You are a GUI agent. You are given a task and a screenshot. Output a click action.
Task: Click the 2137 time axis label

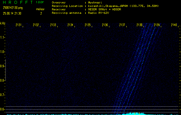point(122,25)
